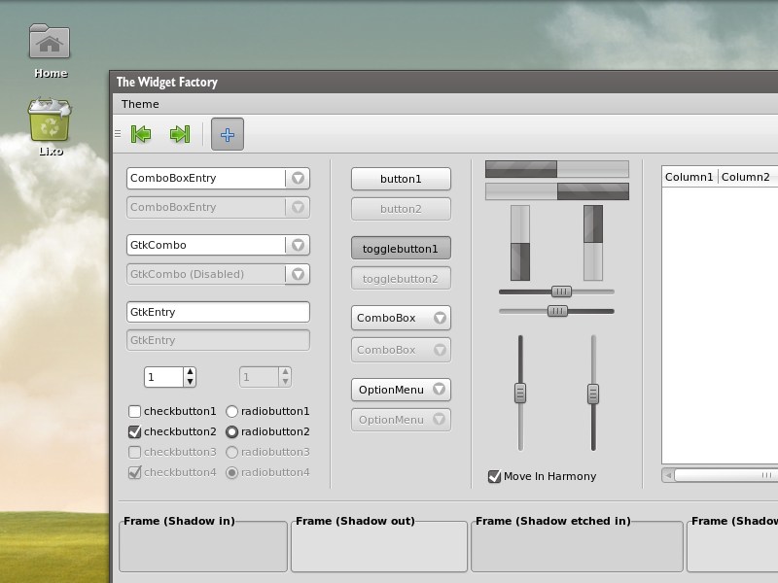The width and height of the screenshot is (778, 583).
Task: Toggle togglebutton1 off
Action: [x=401, y=249]
